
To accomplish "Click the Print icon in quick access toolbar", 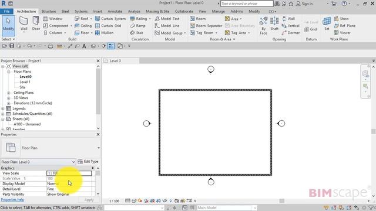I will 51,46.
